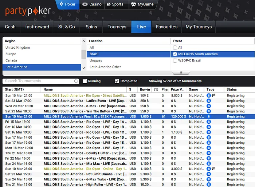255x187 pixels.
Task: Select the Ladies Event LIVE tournament row
Action: pyautogui.click(x=129, y=101)
